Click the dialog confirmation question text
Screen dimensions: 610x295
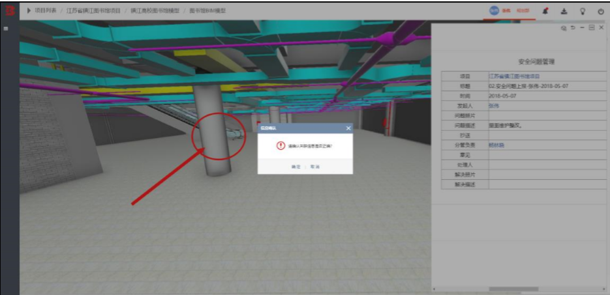310,147
